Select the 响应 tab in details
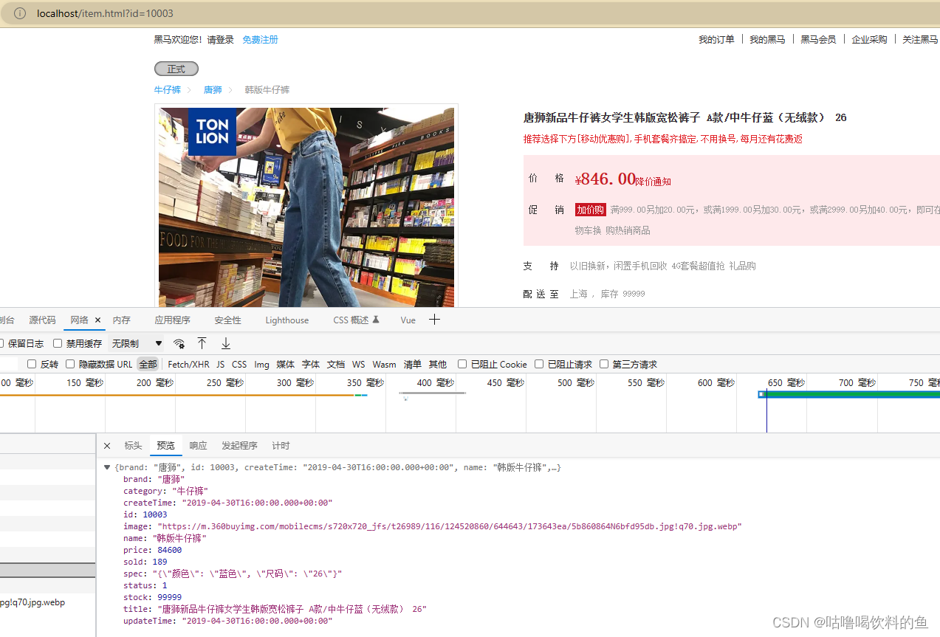 coord(199,446)
